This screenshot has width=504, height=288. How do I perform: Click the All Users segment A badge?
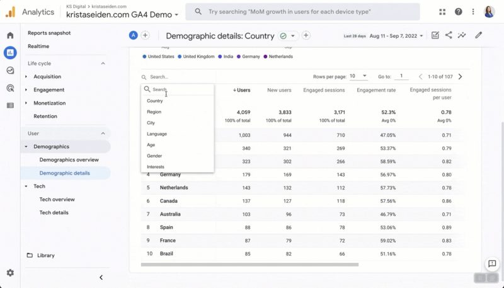click(x=134, y=35)
